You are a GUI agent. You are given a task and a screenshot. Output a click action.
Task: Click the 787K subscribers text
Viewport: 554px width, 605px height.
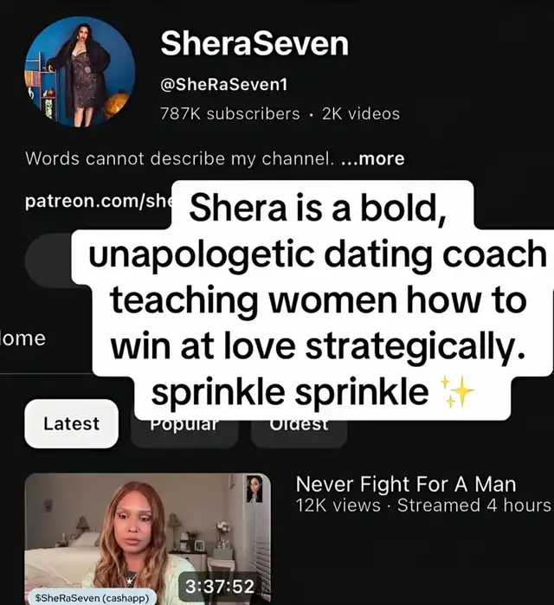pos(230,114)
